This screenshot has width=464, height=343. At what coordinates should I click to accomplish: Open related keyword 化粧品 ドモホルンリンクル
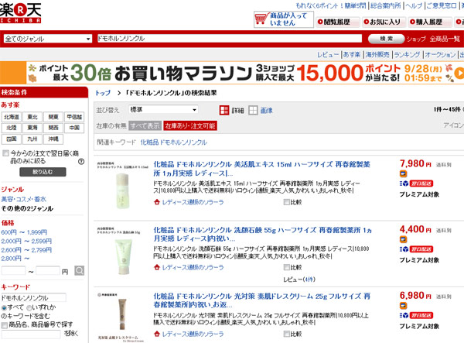173,142
